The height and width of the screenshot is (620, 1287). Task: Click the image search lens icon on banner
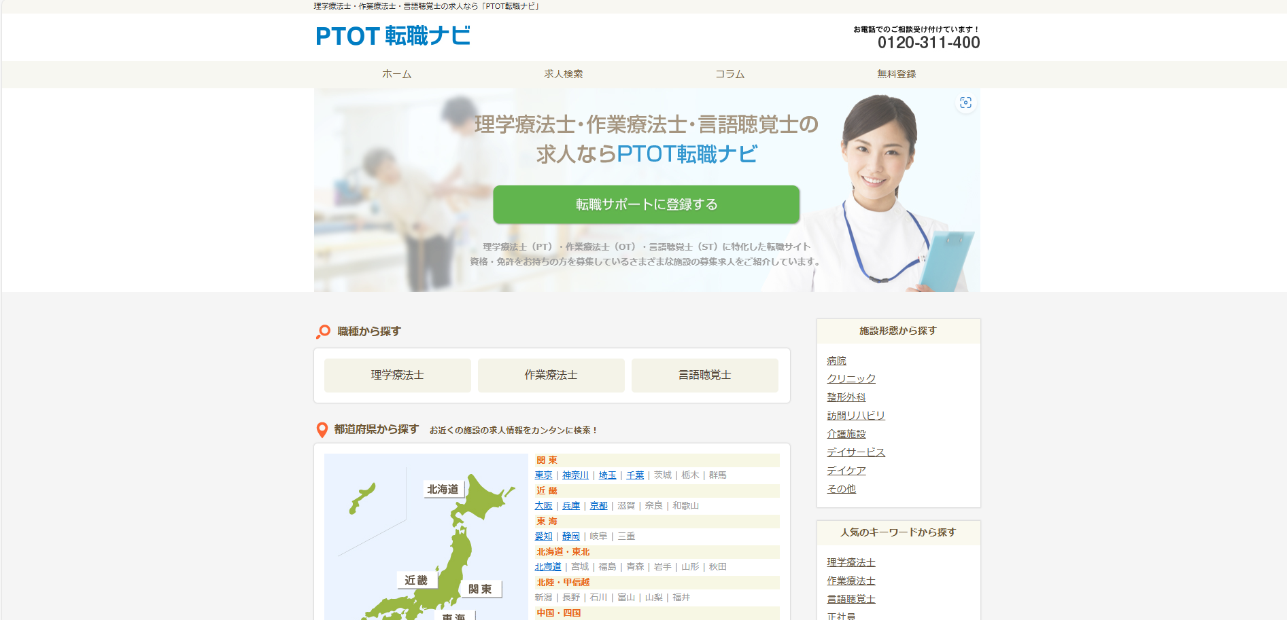click(965, 103)
